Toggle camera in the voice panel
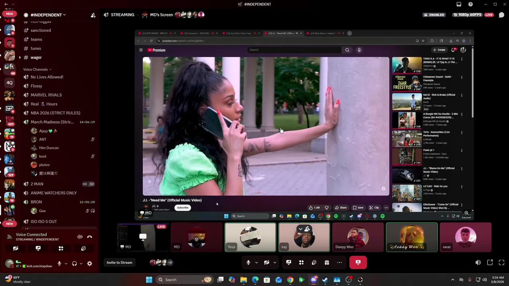509x286 pixels. 16,248
